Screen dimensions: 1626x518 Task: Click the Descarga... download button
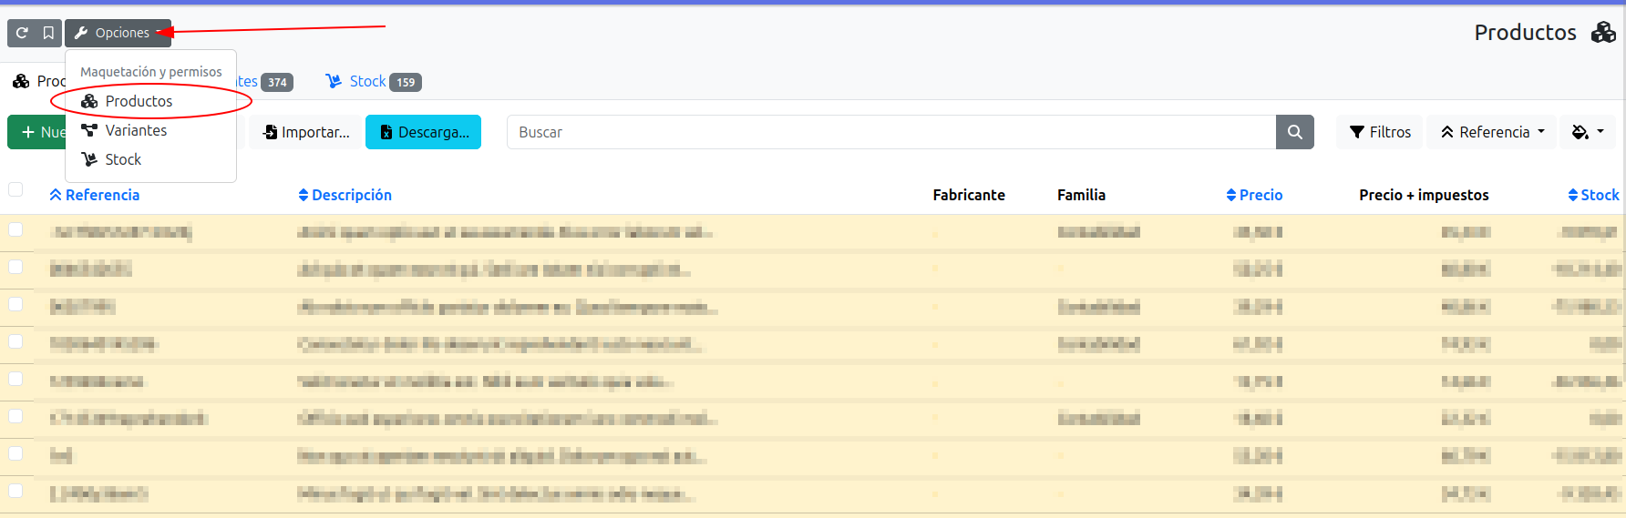tap(423, 132)
